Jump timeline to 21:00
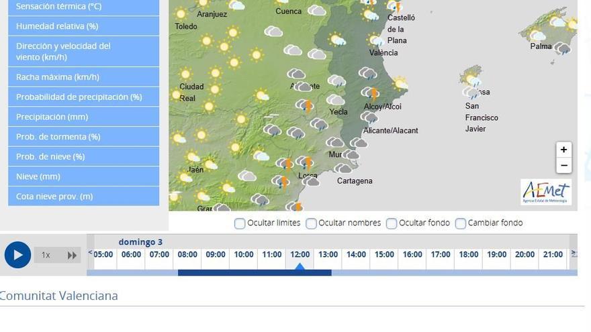591x332 pixels. click(x=553, y=254)
